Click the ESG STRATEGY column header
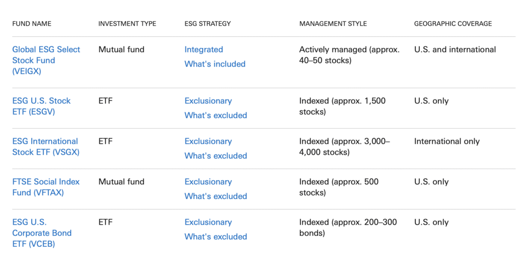The width and height of the screenshot is (516, 259). tap(208, 24)
